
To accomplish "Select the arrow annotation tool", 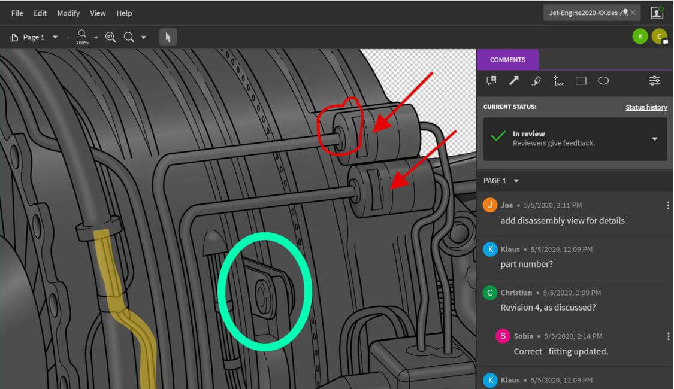I will (514, 80).
